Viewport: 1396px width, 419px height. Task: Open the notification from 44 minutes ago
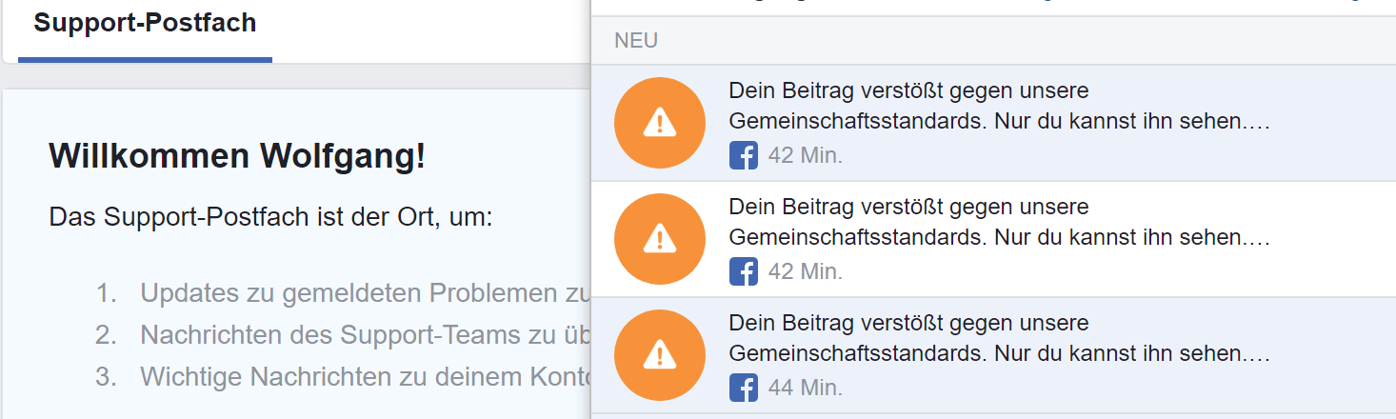[993, 355]
